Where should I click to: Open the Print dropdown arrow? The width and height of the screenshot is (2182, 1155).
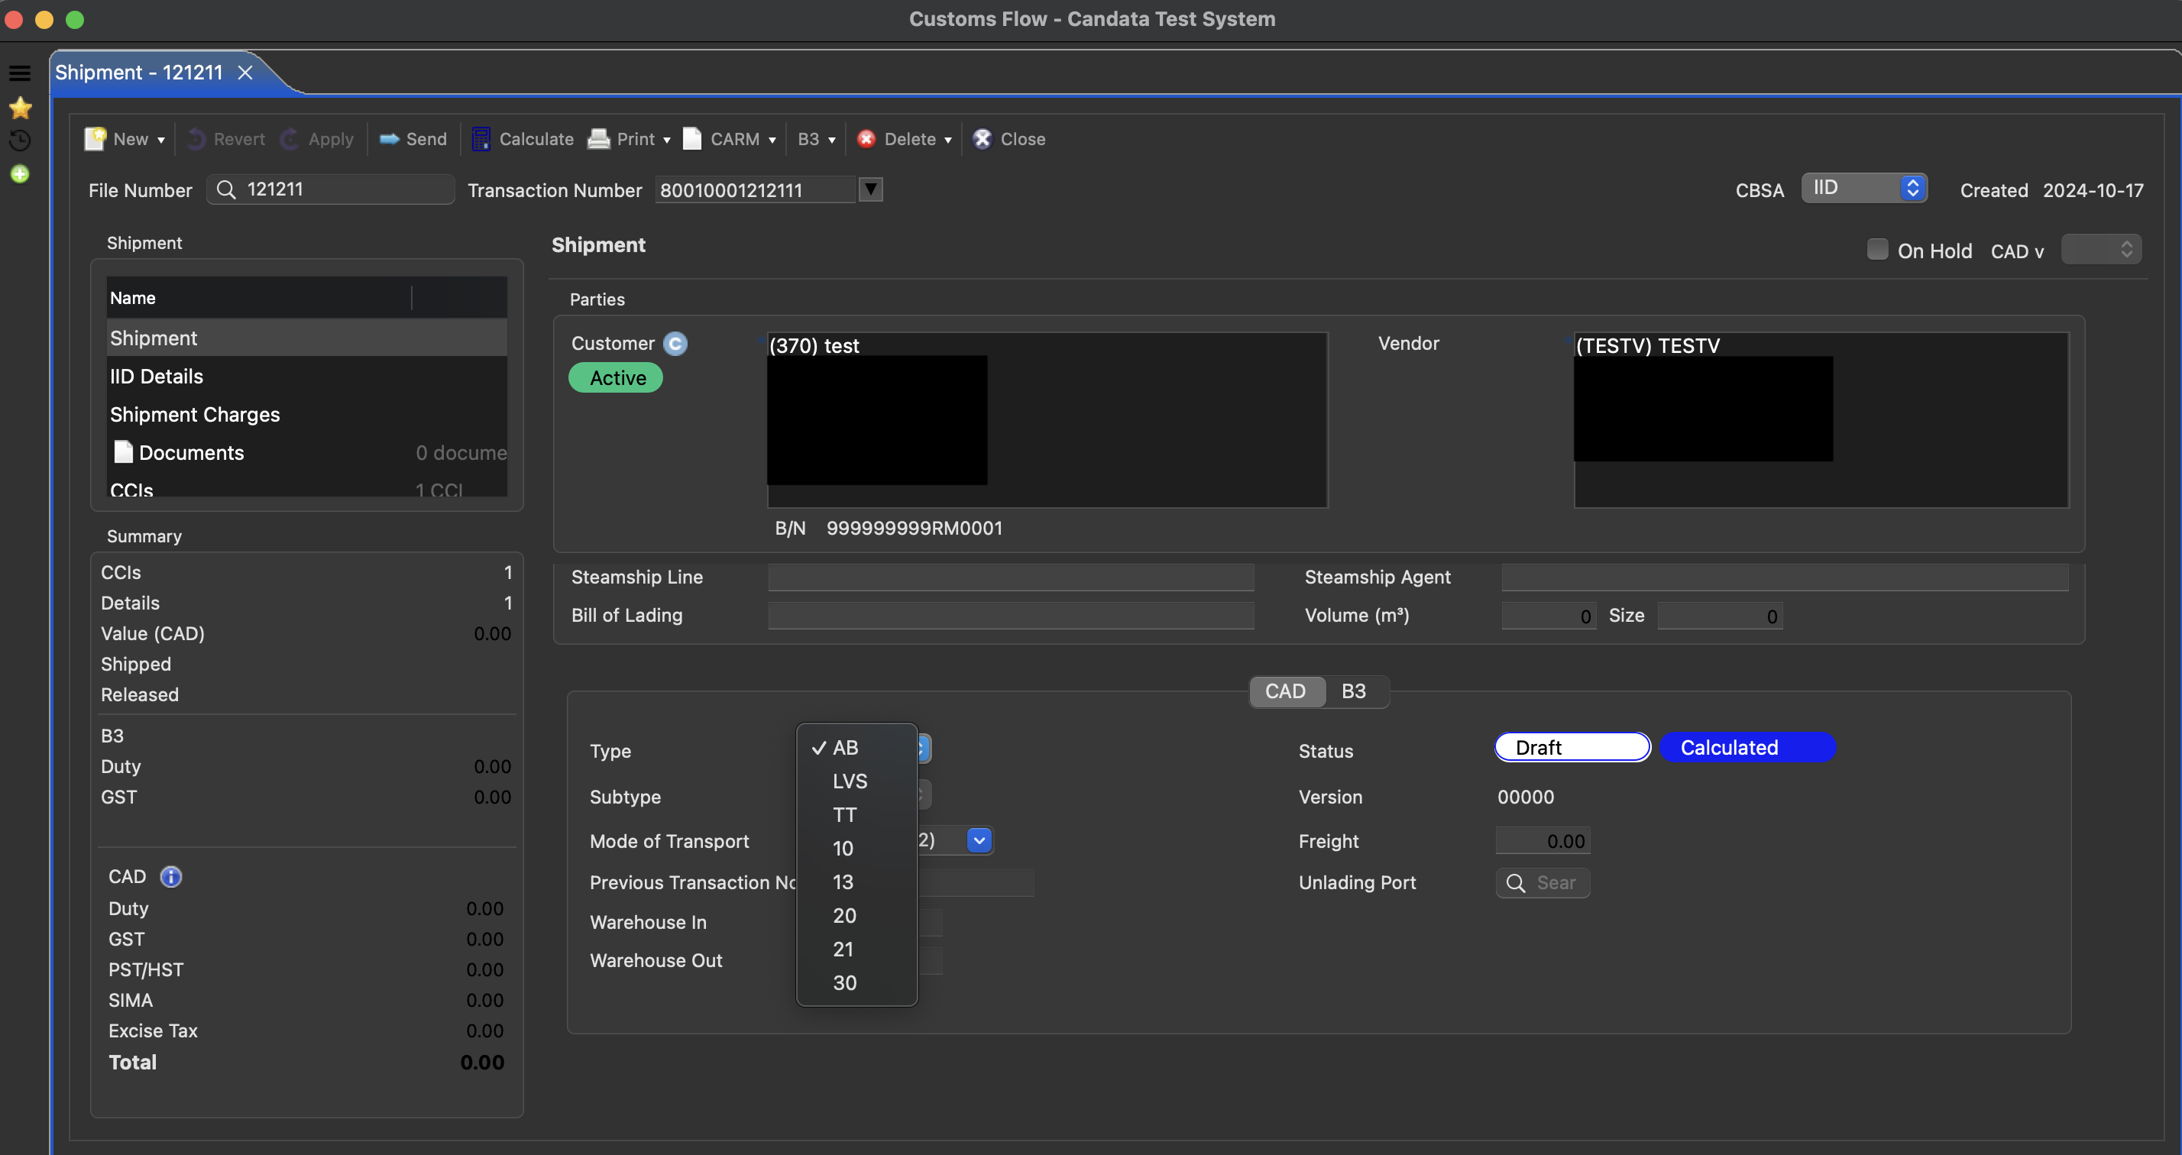pyautogui.click(x=667, y=140)
